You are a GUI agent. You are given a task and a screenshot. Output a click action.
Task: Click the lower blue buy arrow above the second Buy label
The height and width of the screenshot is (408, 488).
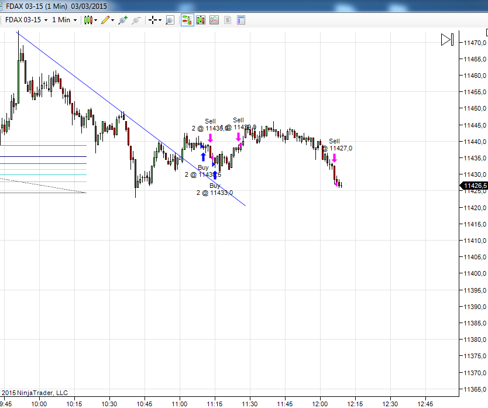(215, 175)
